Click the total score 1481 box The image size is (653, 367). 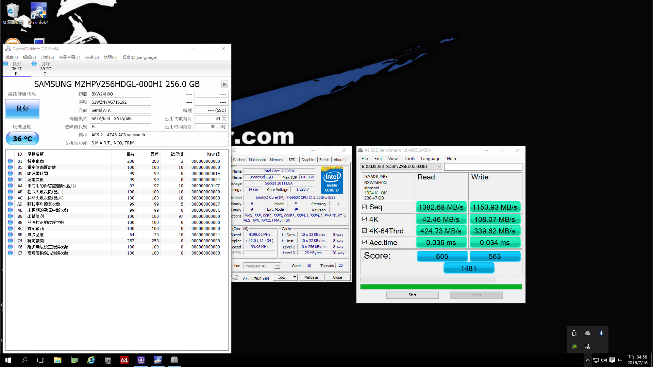click(469, 268)
